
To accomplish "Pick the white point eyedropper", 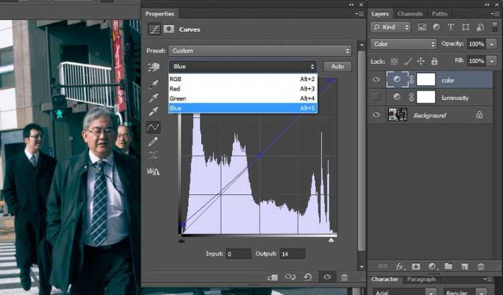I will (154, 111).
